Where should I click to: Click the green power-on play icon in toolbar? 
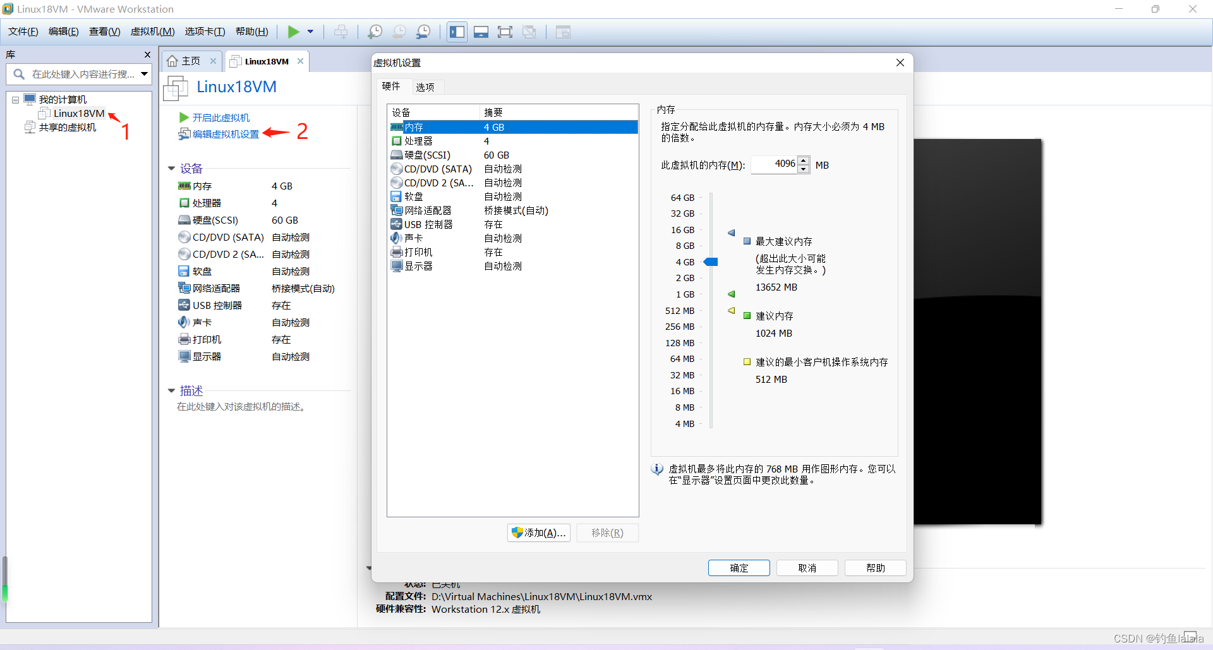pos(293,32)
